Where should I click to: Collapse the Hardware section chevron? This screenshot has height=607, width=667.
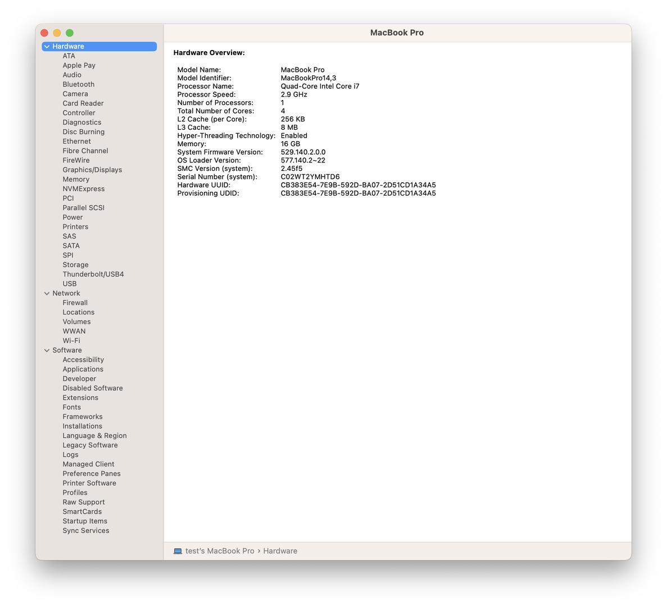point(47,46)
